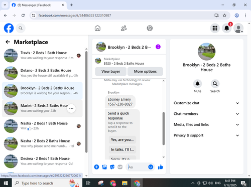This screenshot has width=251, height=187.
Task: Open Nasha 2 Beds 1 Bath conversation
Action: (42, 126)
